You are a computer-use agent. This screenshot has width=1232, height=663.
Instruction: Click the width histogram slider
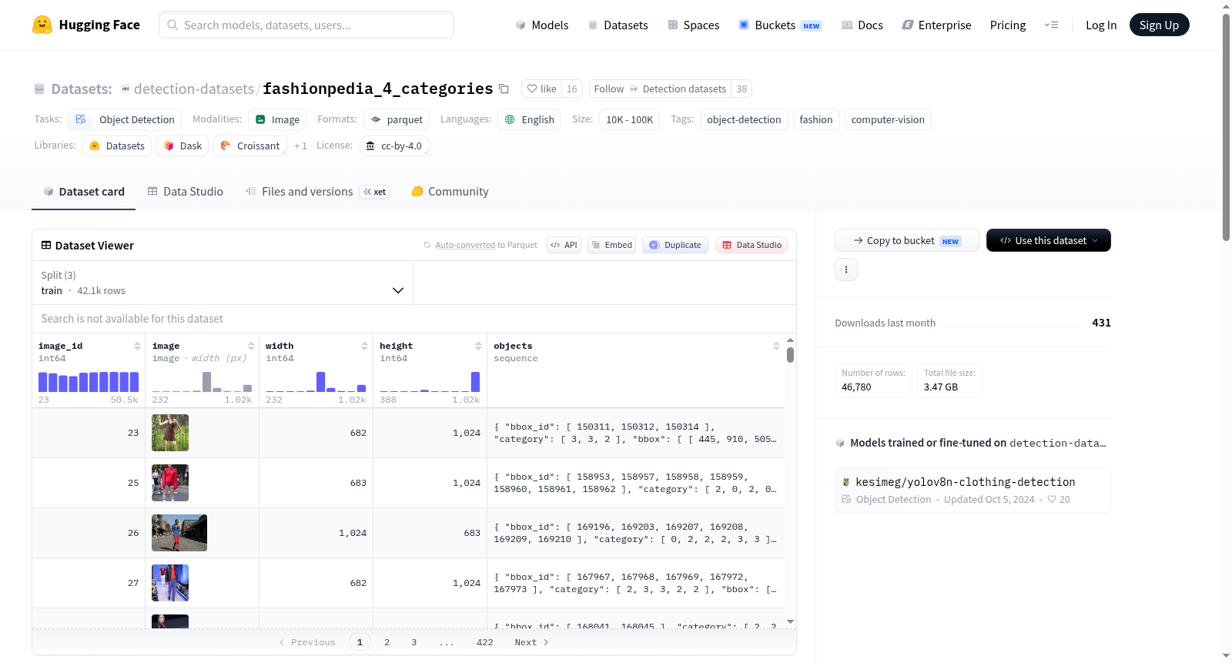click(316, 382)
